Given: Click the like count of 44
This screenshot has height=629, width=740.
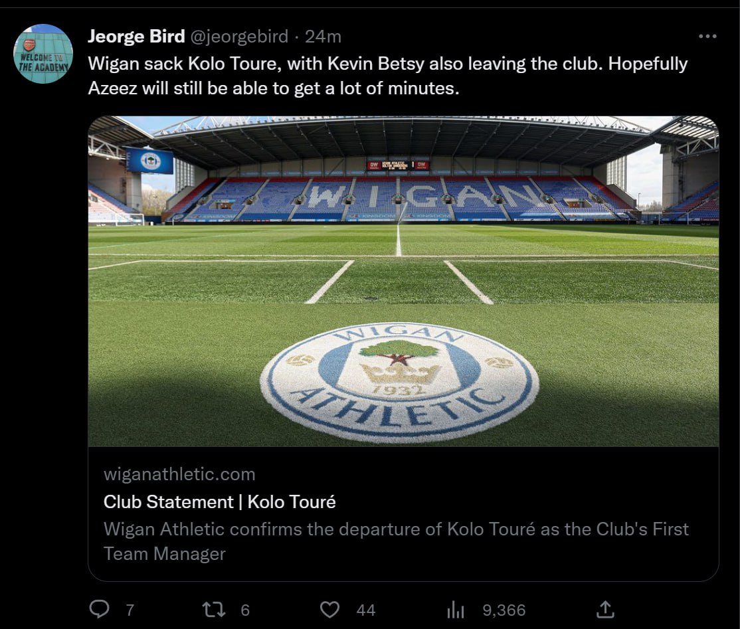Looking at the screenshot, I should (365, 610).
